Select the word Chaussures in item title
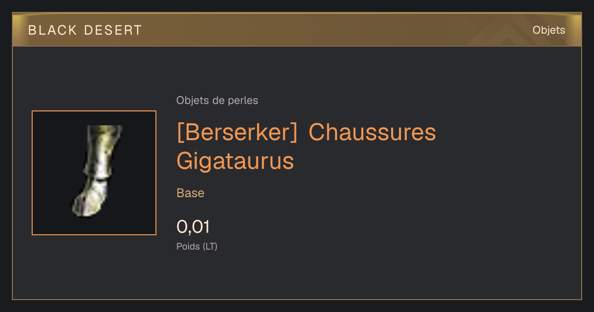The image size is (594, 312). 372,132
